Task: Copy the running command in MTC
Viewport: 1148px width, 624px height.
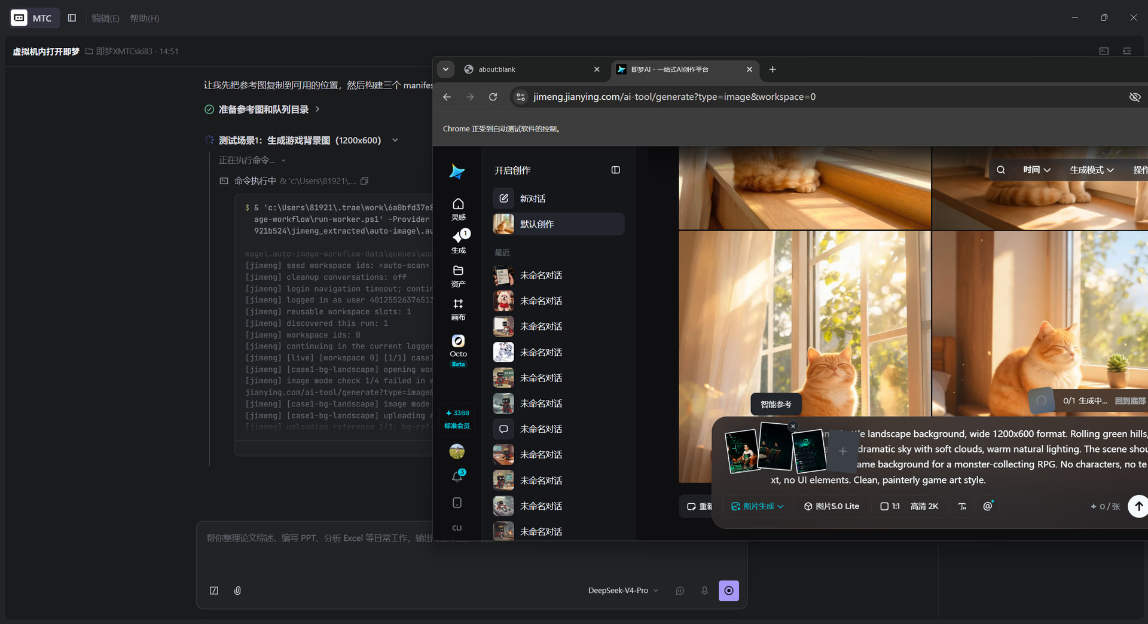Action: click(x=364, y=181)
